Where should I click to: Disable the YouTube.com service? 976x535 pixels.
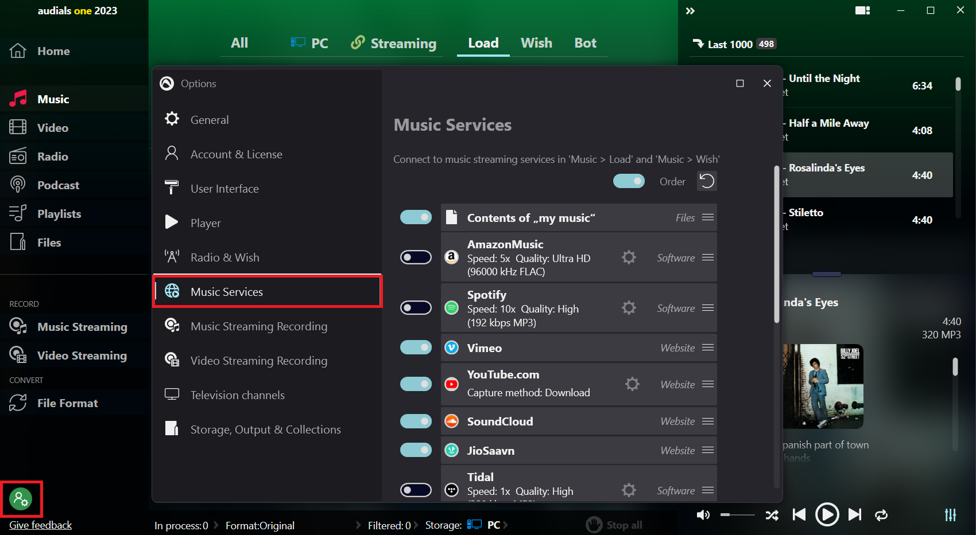pos(416,384)
